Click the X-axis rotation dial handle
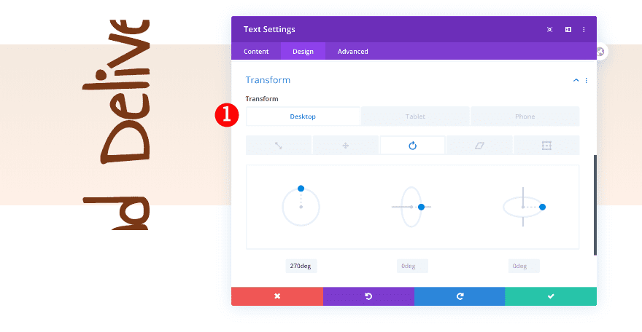 (x=543, y=207)
